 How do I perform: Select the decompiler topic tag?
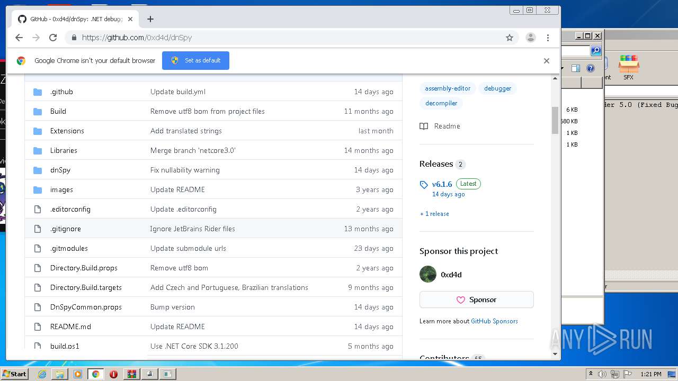click(x=441, y=103)
